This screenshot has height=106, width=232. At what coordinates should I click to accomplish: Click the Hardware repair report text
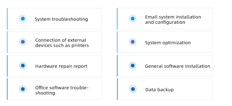61,66
